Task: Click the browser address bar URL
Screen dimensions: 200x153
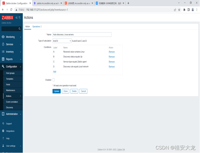Action: (x=47, y=10)
